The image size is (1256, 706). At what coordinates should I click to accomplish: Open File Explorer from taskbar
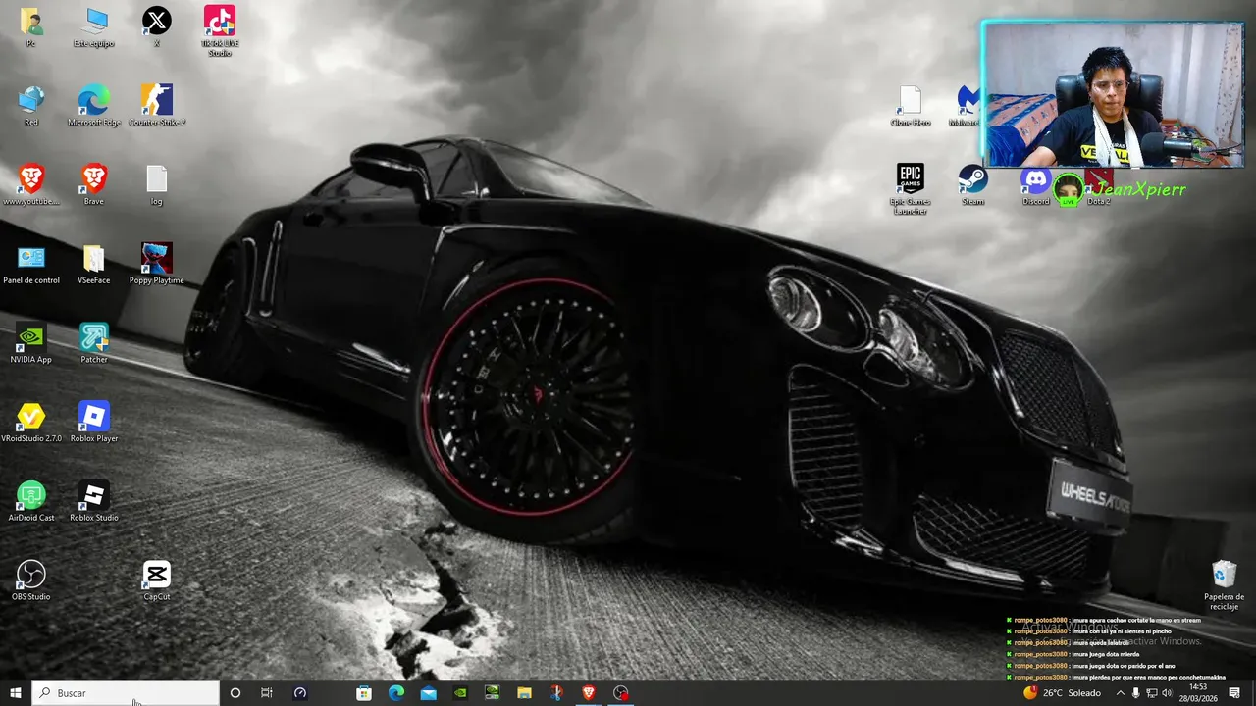click(525, 693)
